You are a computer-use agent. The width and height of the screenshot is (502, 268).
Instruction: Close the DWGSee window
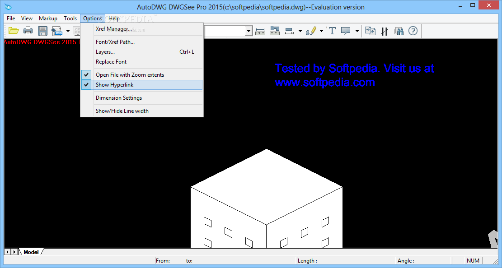489,5
